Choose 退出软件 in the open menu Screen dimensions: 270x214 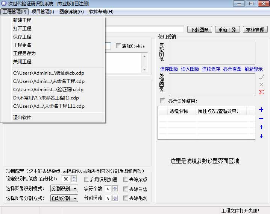[x=22, y=118]
